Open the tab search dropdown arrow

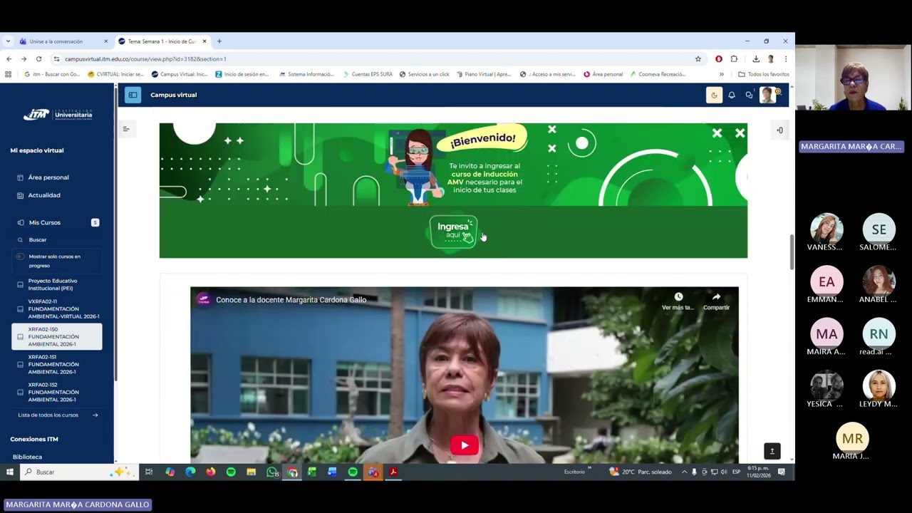click(x=8, y=41)
